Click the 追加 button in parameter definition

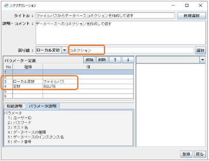click(x=89, y=60)
